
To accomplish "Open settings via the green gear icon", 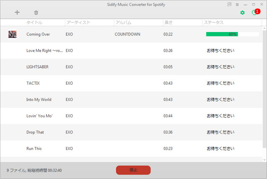I will (242, 13).
